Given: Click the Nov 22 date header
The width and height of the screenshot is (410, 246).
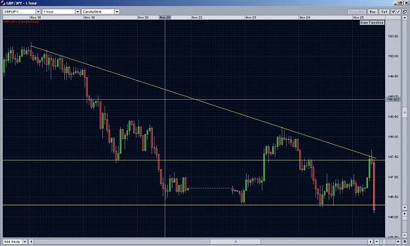Looking at the screenshot, I should pos(197,18).
